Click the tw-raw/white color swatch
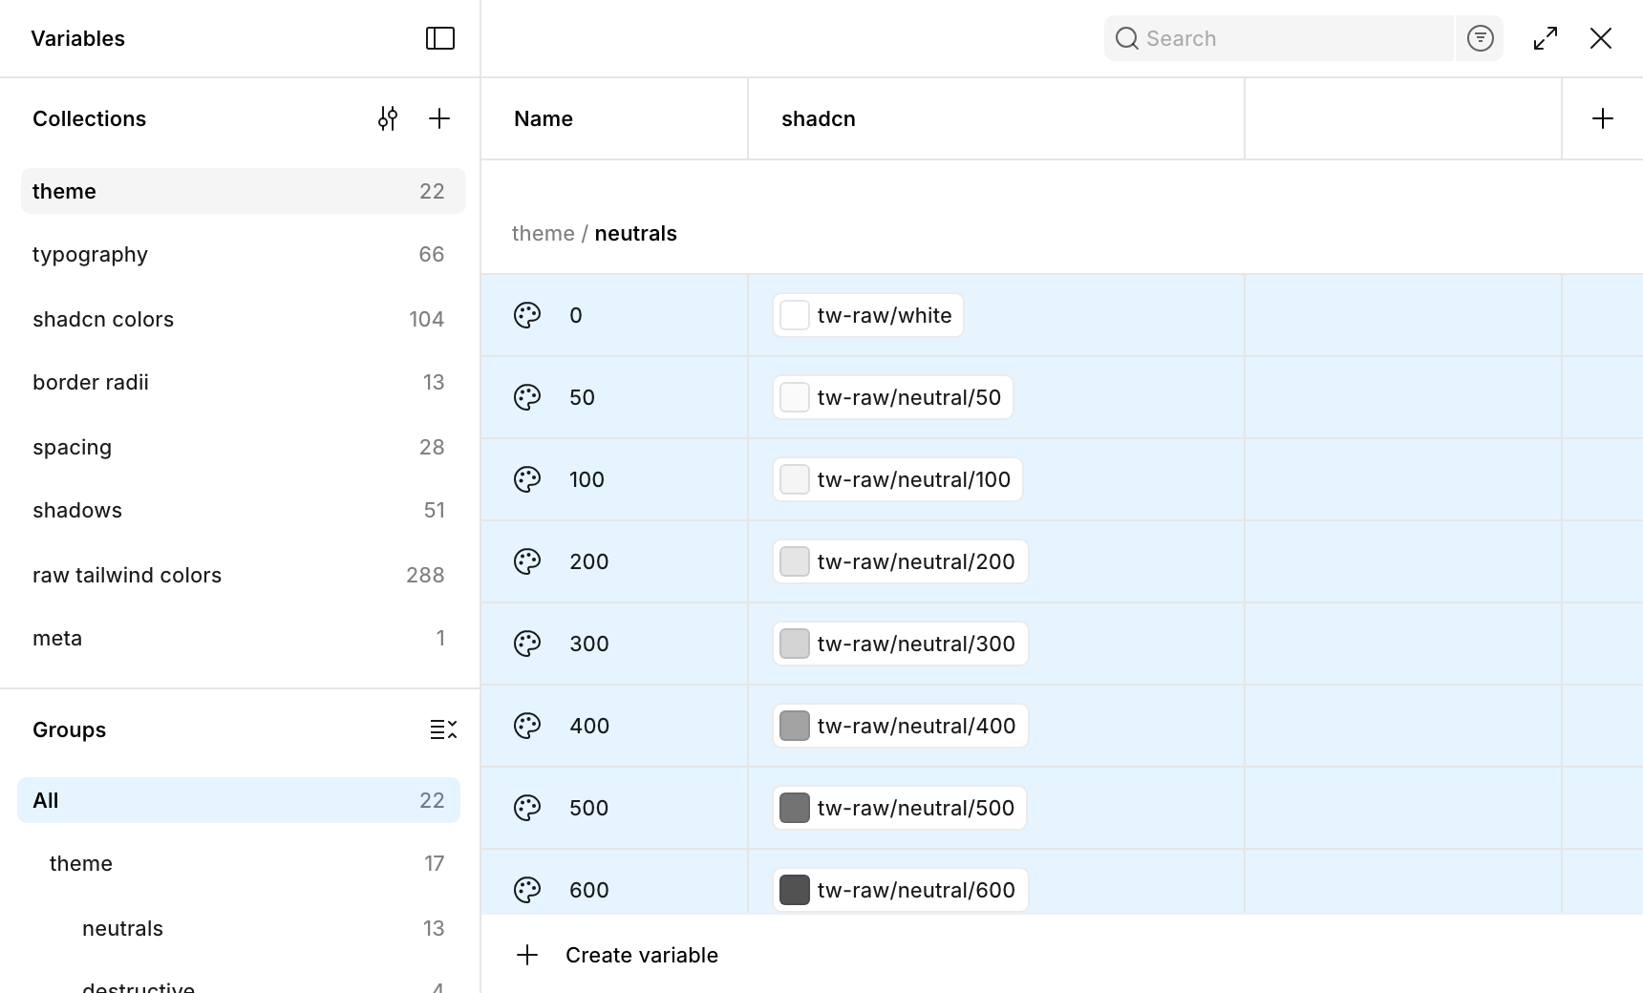The height and width of the screenshot is (993, 1643). (x=795, y=315)
